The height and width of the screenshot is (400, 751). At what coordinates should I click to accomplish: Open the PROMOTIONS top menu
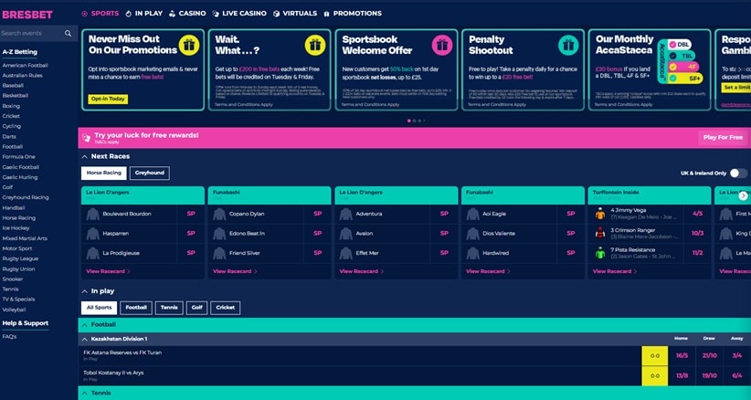353,14
